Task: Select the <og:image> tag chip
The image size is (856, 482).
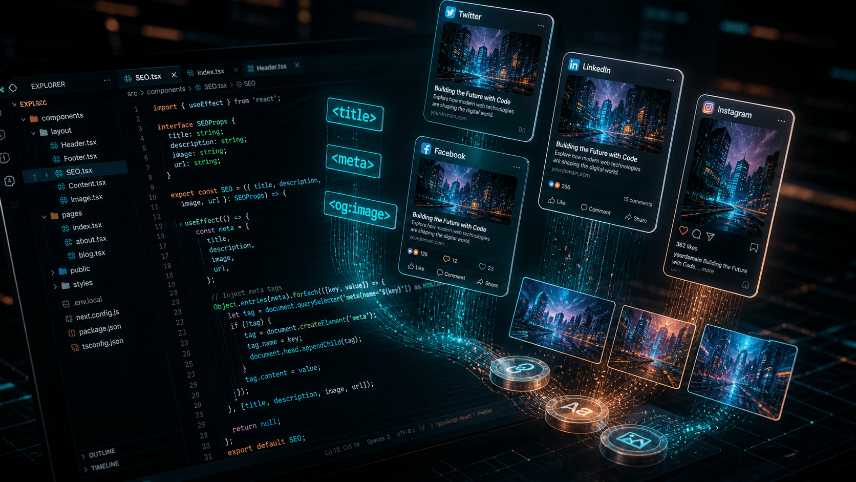Action: point(360,209)
